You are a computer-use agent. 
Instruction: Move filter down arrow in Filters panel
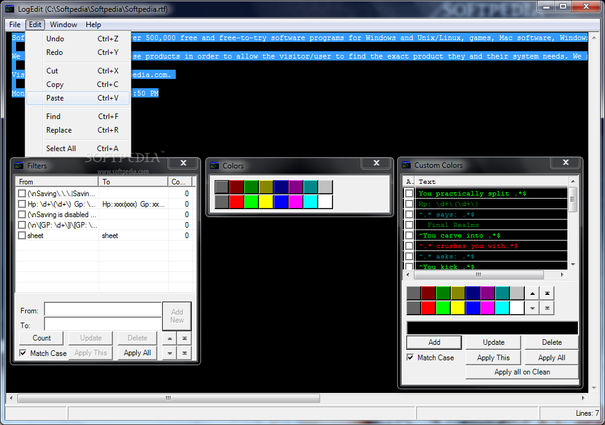(x=170, y=353)
